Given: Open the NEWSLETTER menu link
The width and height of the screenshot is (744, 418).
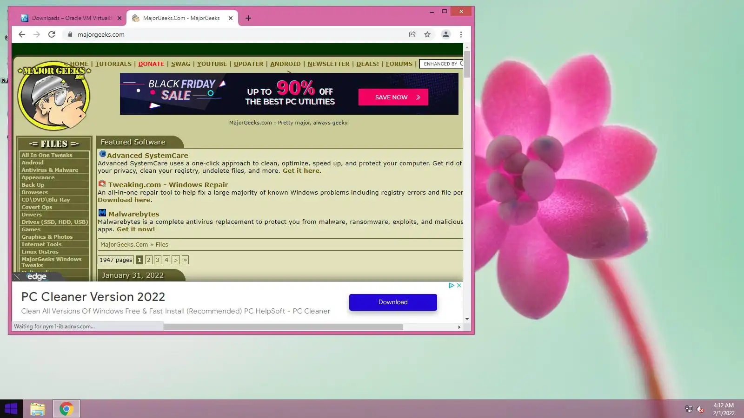Looking at the screenshot, I should pos(328,64).
